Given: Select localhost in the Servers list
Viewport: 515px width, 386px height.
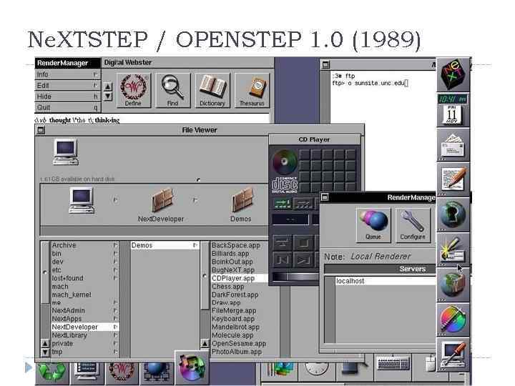Looking at the screenshot, I should [386, 281].
